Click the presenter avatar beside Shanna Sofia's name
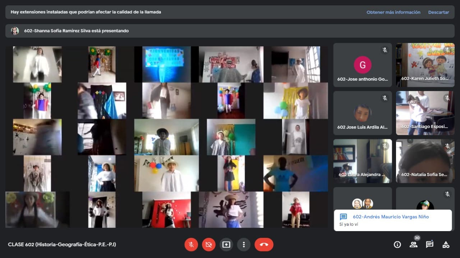460x258 pixels. point(15,31)
